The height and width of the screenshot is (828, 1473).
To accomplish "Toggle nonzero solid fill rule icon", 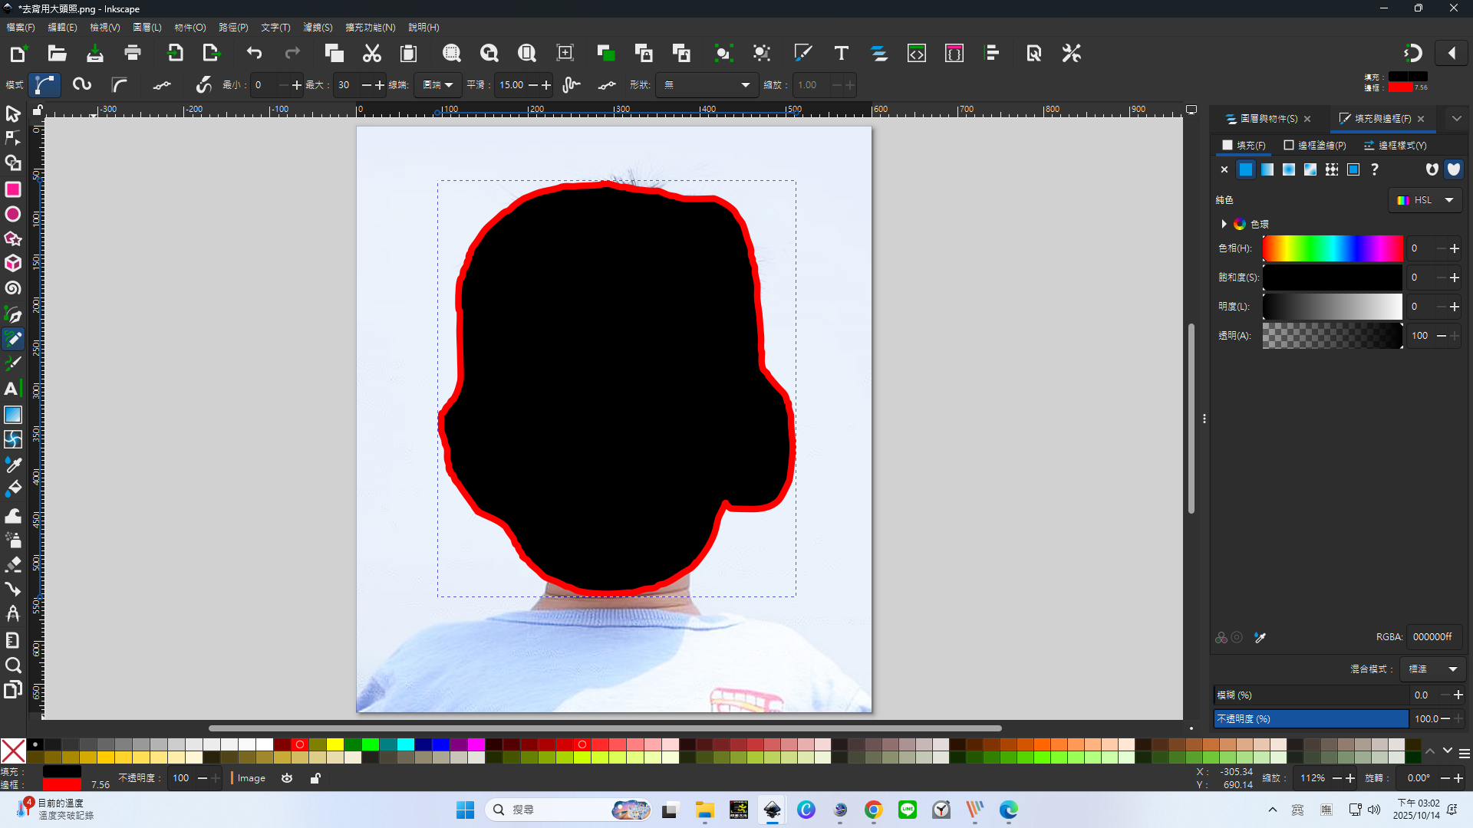I will [1453, 169].
